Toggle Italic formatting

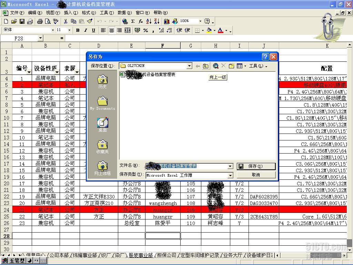[85, 30]
